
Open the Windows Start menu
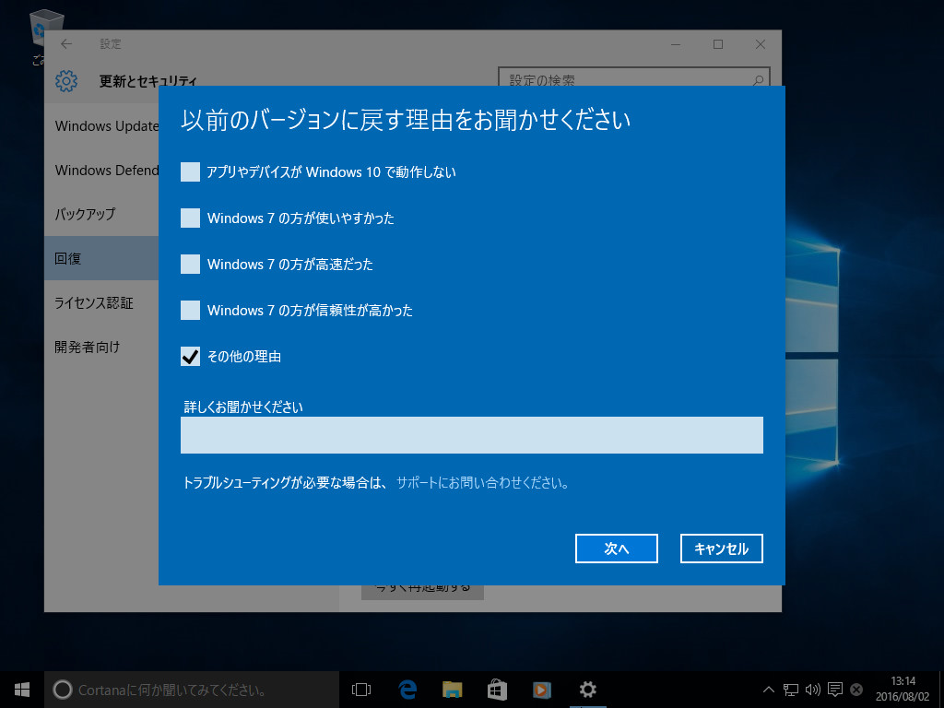[x=22, y=690]
